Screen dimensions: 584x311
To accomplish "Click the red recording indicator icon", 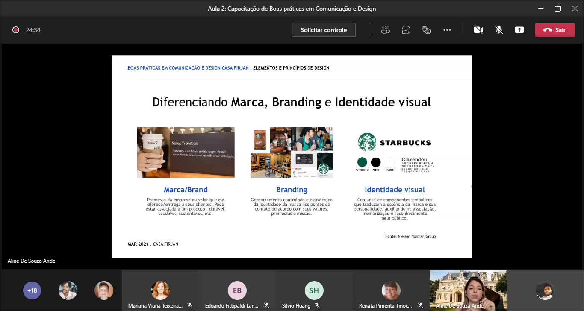I will coord(16,30).
